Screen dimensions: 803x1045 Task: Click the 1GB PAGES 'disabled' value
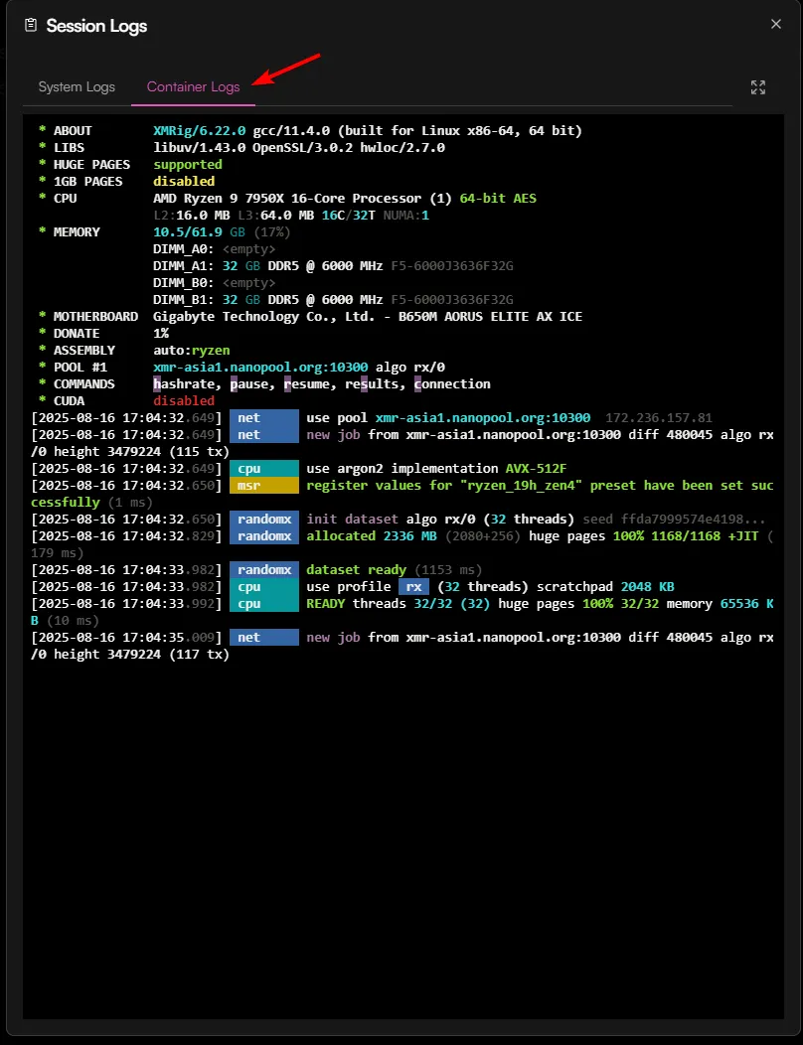point(184,181)
